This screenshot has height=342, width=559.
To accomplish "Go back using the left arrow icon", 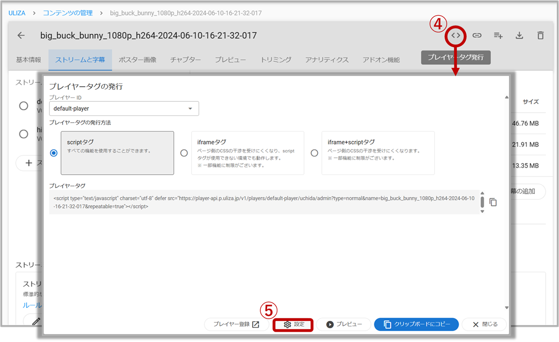I will coord(21,35).
